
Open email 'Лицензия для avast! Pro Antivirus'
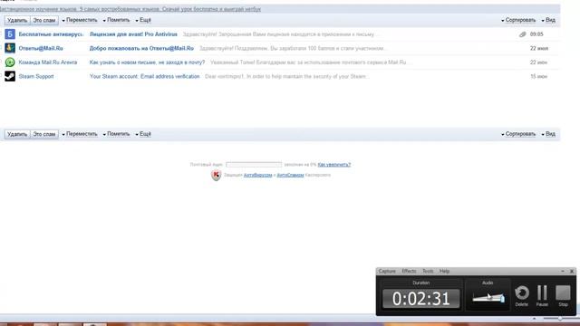(x=133, y=34)
